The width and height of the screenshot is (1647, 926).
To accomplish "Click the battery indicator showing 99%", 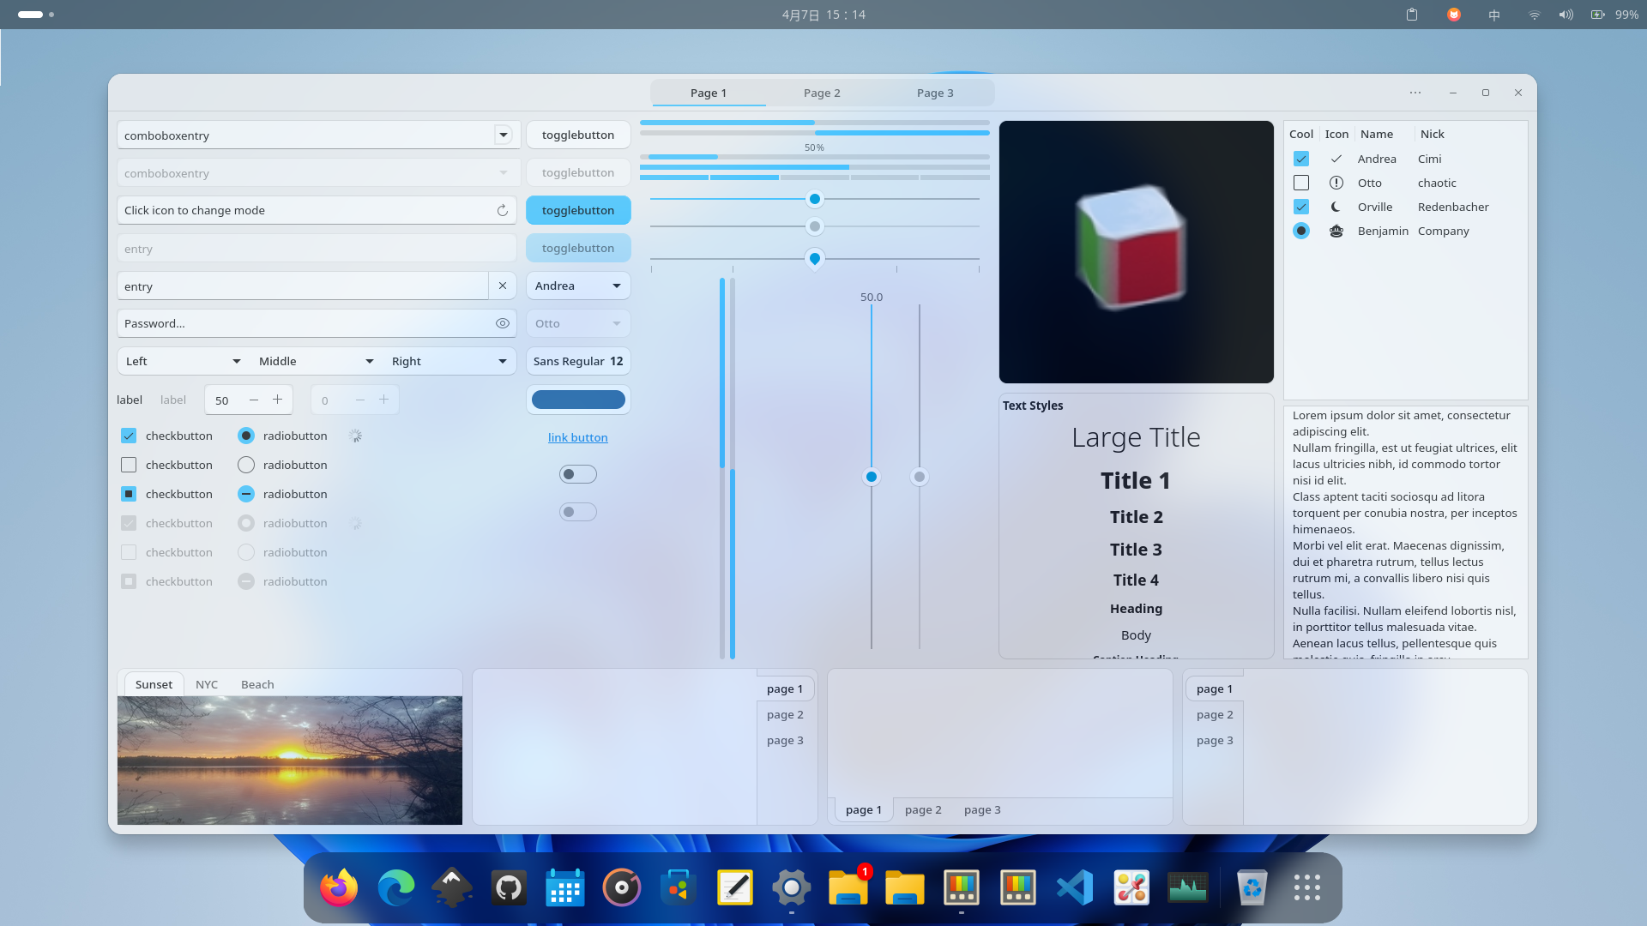I will (x=1614, y=15).
